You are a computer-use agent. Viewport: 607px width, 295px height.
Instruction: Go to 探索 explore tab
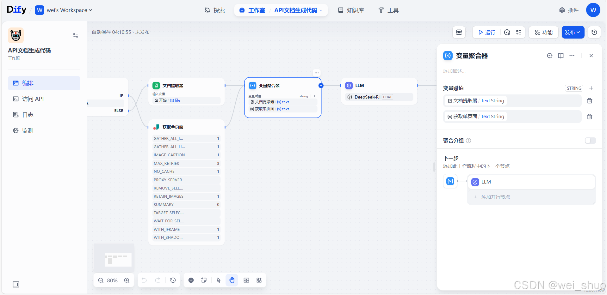point(214,10)
